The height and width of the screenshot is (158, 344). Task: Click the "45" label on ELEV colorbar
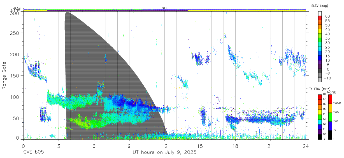pyautogui.click(x=327, y=30)
